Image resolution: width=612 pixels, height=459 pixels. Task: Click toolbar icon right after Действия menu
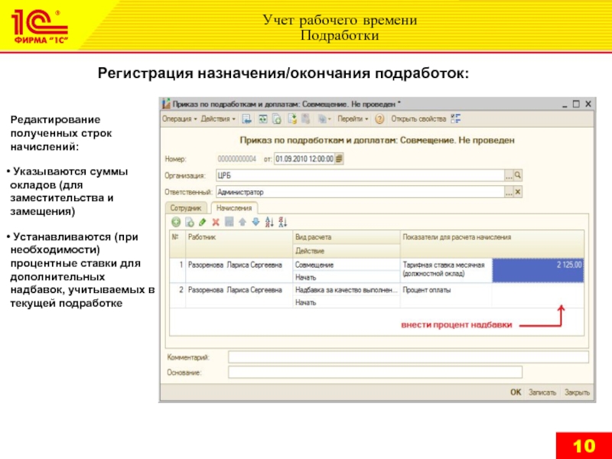[x=246, y=119]
